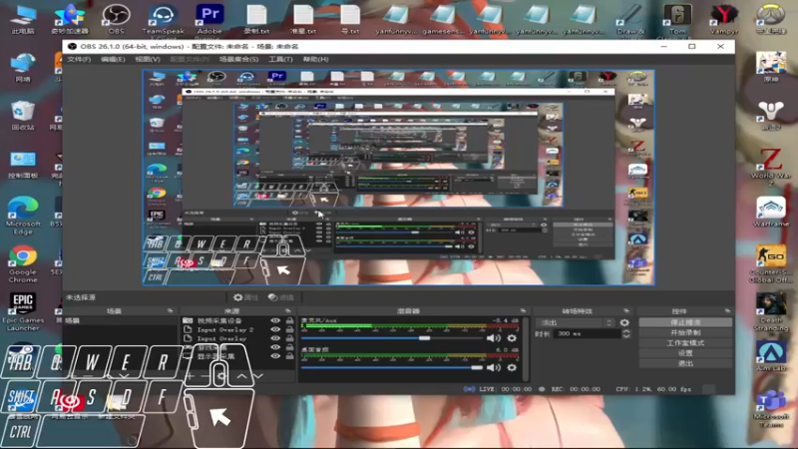Screen dimensions: 798x449
Task: Mute the 麦克风/Aux speaker icon
Action: [492, 338]
